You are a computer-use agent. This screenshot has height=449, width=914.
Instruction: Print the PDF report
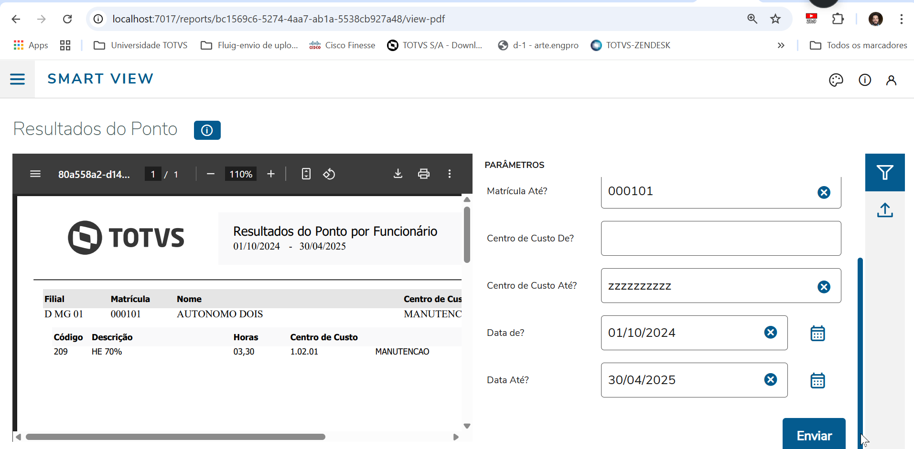pyautogui.click(x=424, y=174)
